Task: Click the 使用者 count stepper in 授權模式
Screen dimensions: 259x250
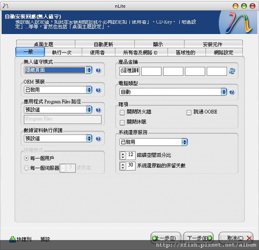Action: coord(63,168)
